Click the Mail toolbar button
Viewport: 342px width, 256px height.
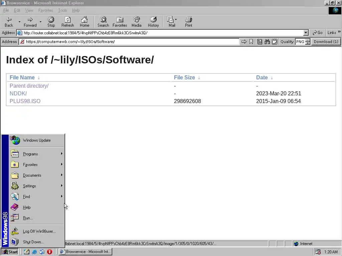171,22
